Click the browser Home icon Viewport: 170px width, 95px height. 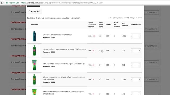click(2, 3)
